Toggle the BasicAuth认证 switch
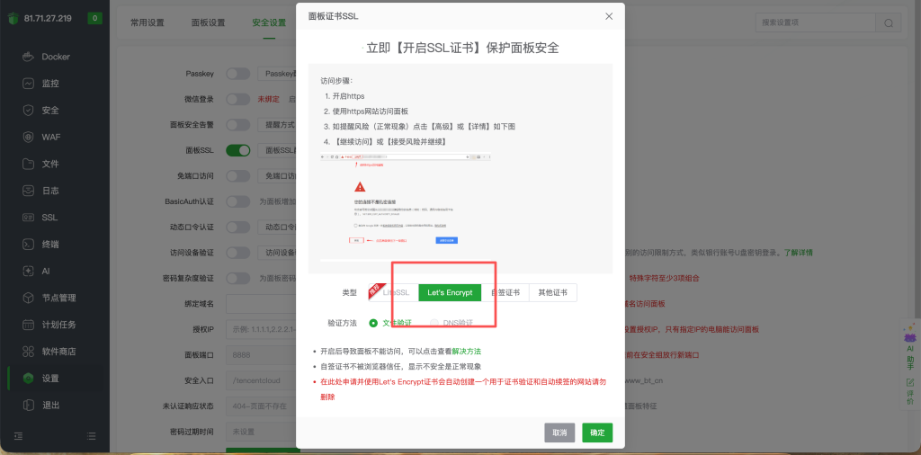The image size is (921, 455). click(237, 201)
